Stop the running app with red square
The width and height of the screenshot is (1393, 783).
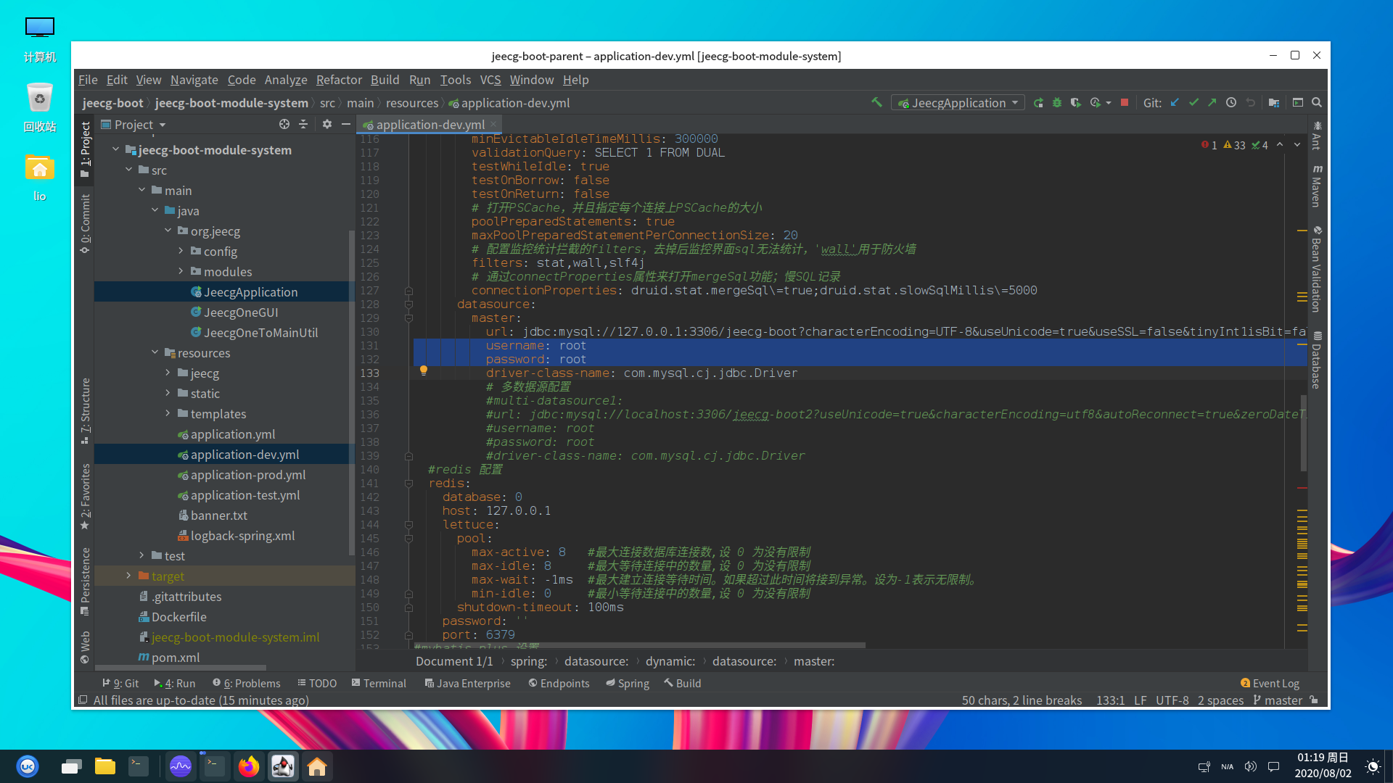(1125, 103)
